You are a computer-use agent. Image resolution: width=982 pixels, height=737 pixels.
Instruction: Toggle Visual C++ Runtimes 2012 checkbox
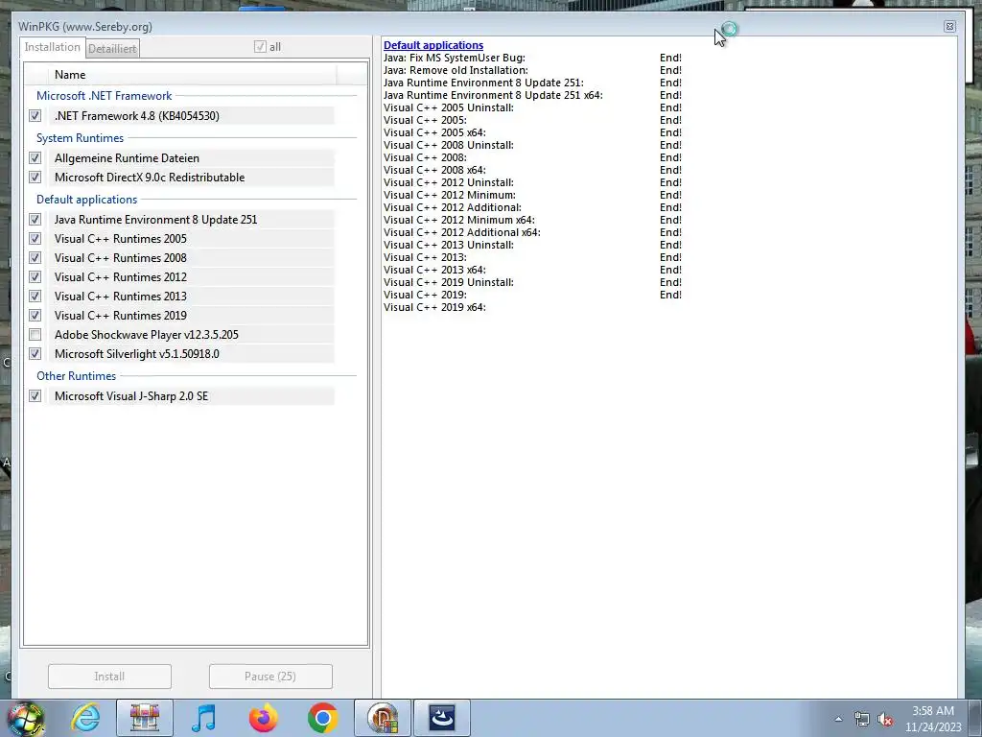(35, 277)
